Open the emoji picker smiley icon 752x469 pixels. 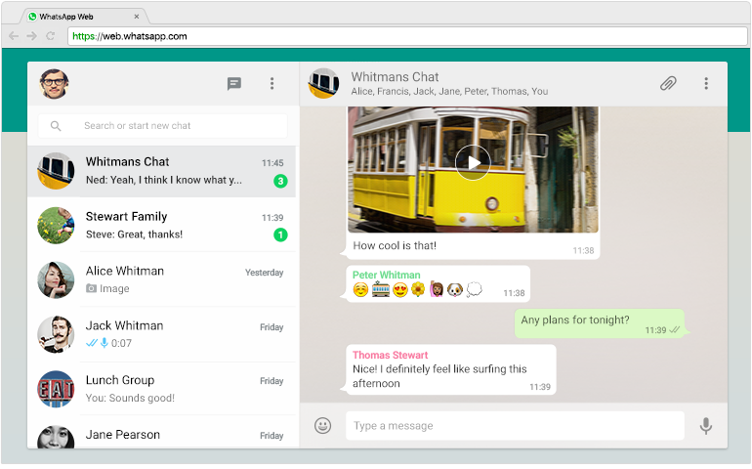322,426
